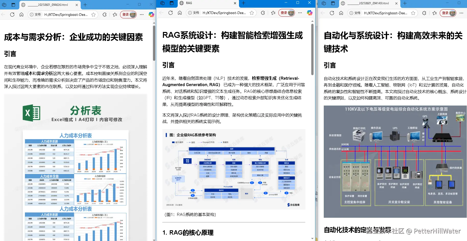This screenshot has width=467, height=241.
Task: Open new tab in middle RAG window
Action: [x=244, y=3]
